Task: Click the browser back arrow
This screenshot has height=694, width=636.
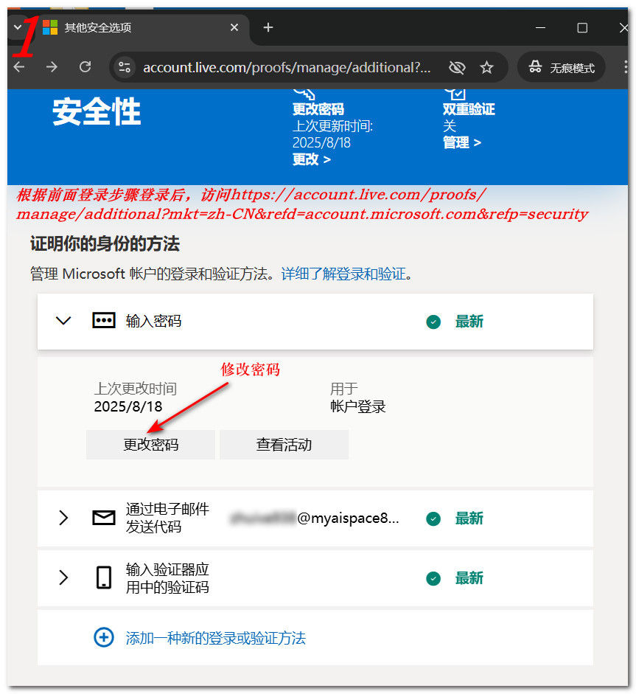Action: click(19, 67)
